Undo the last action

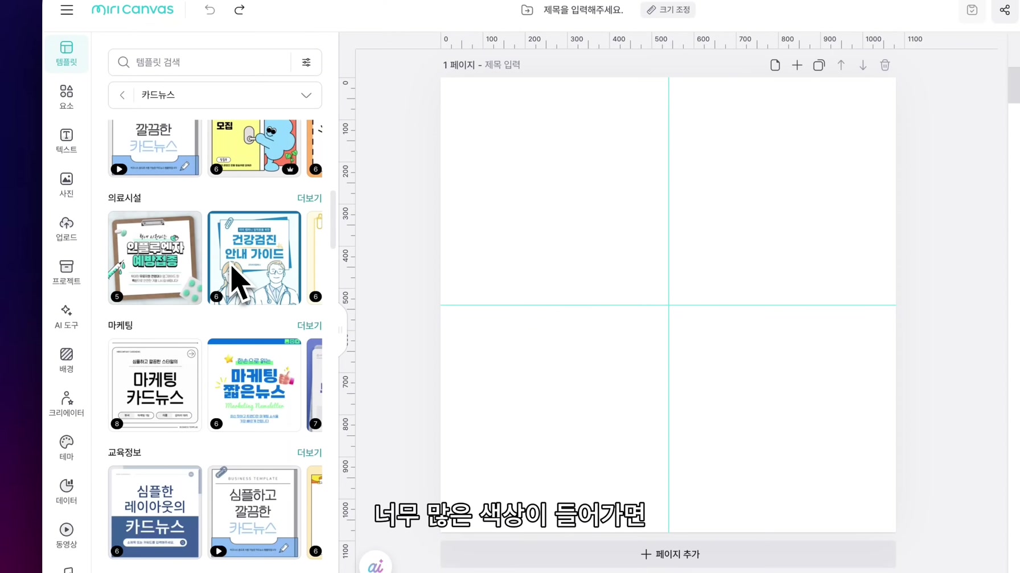pos(210,10)
